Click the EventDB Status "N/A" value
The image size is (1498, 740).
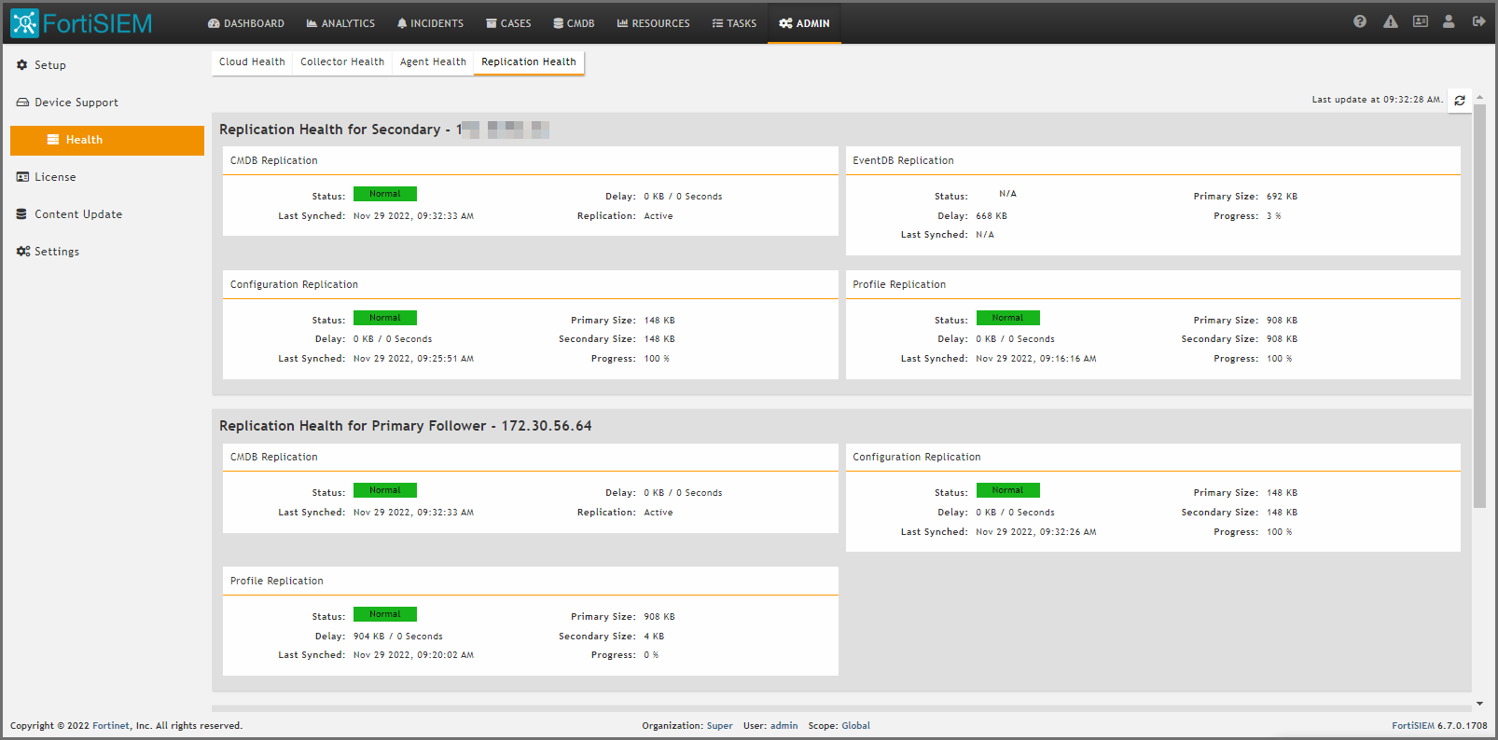click(x=1007, y=194)
